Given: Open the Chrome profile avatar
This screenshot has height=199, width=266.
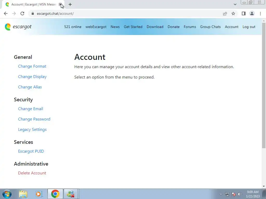Looking at the screenshot, I should tap(252, 13).
